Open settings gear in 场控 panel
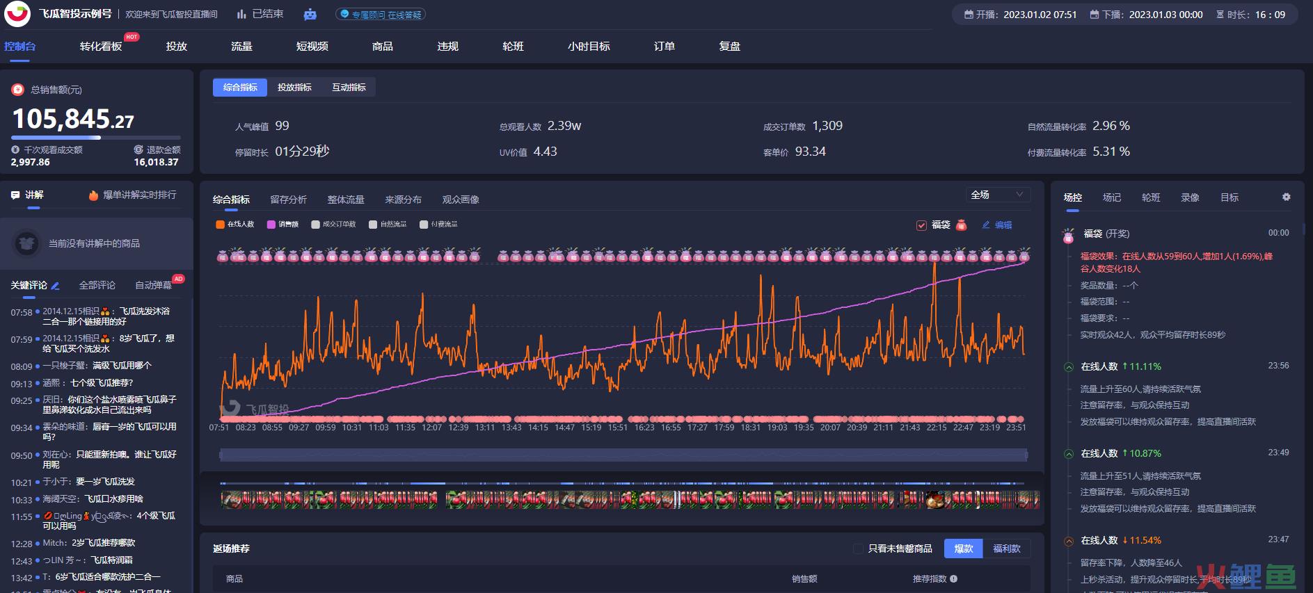Image resolution: width=1313 pixels, height=593 pixels. click(x=1286, y=197)
